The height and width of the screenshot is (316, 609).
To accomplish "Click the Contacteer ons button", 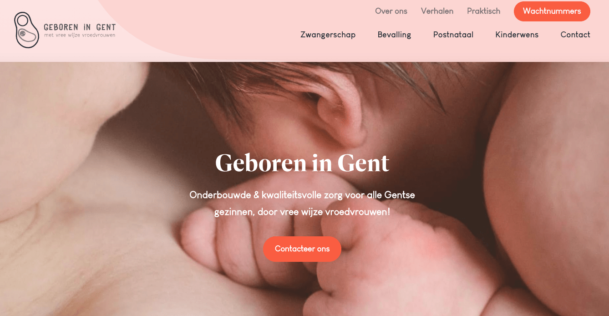I will tap(302, 249).
